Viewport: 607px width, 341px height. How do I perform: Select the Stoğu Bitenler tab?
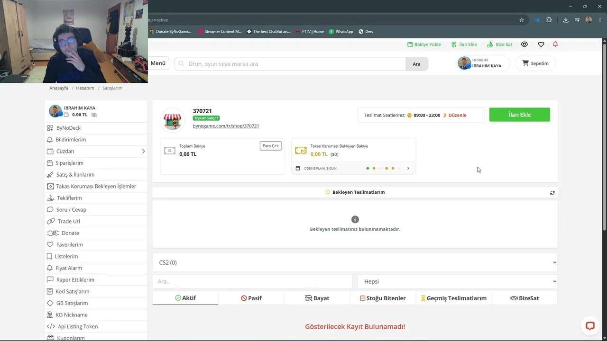point(383,298)
